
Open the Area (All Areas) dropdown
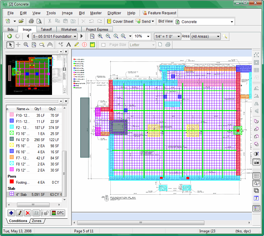pyautogui.click(x=205, y=36)
